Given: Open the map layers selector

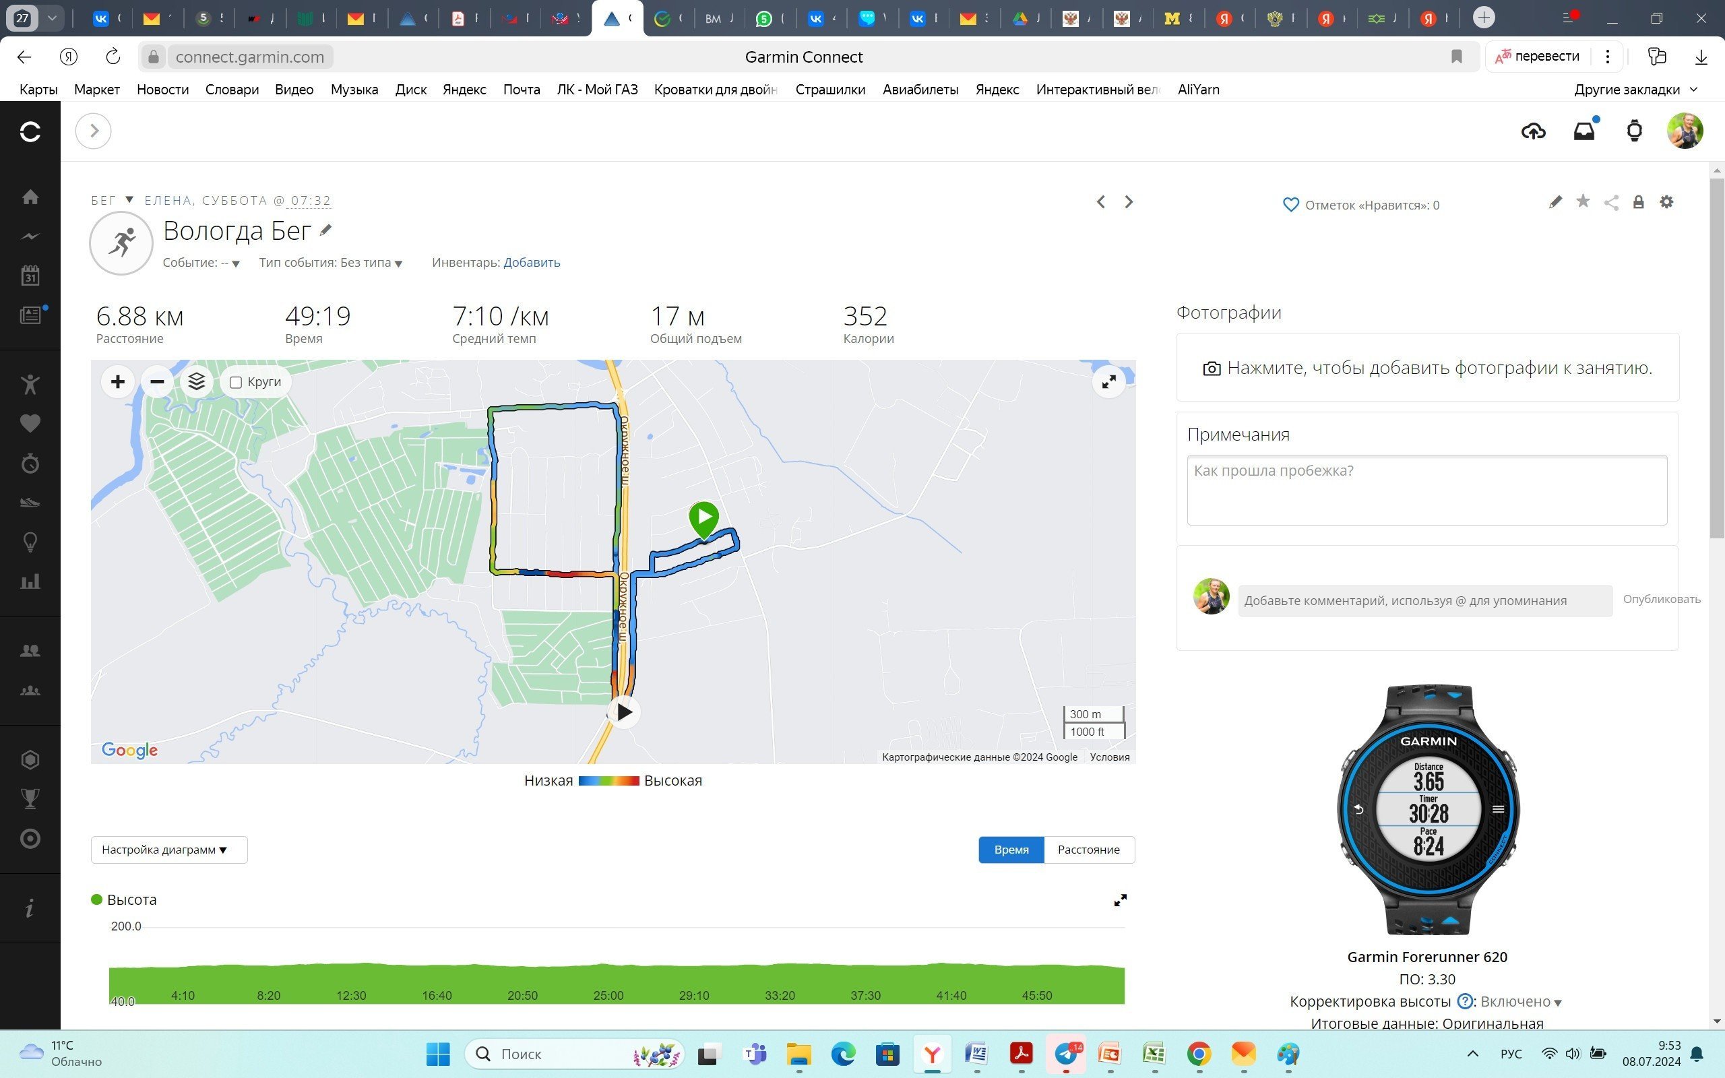Looking at the screenshot, I should pyautogui.click(x=197, y=382).
